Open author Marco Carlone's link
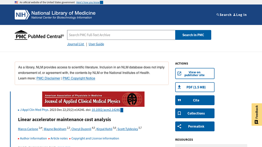Image resolution: width=262 pixels, height=147 pixels. click(x=28, y=129)
